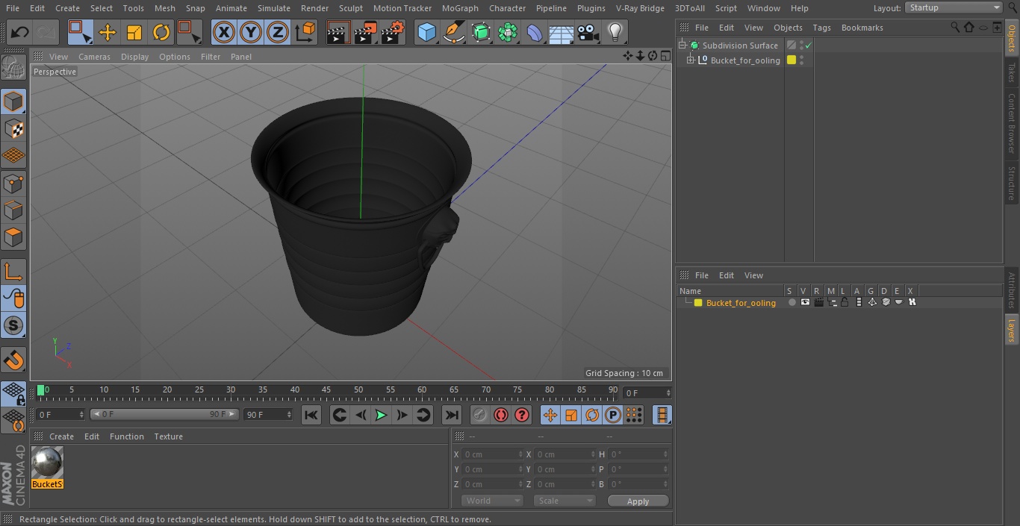Click Record Active Objects button

[480, 416]
